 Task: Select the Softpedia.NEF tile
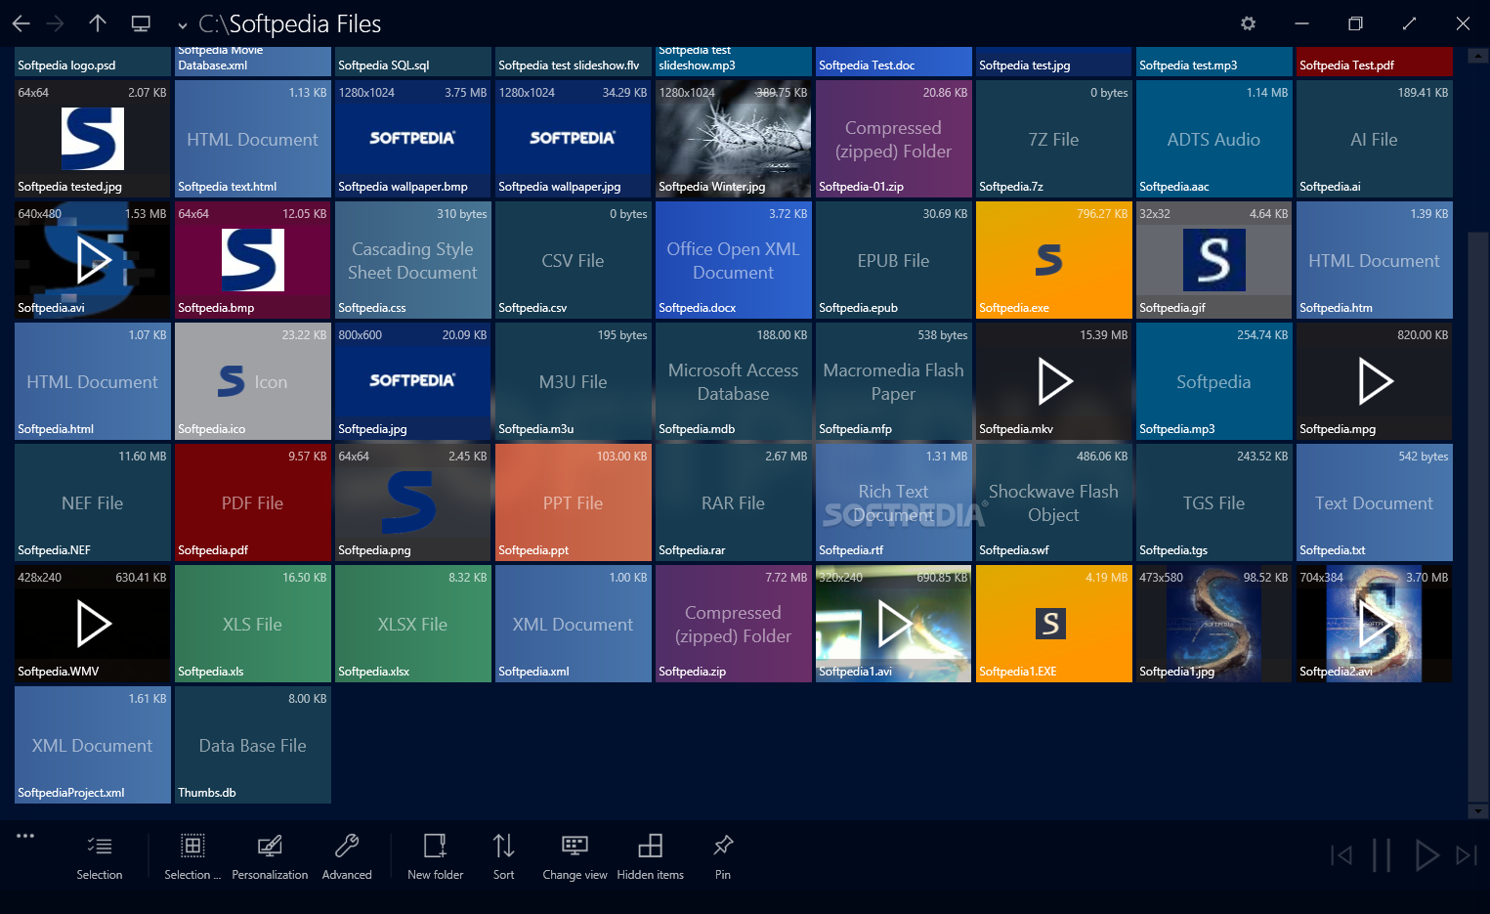pos(93,502)
